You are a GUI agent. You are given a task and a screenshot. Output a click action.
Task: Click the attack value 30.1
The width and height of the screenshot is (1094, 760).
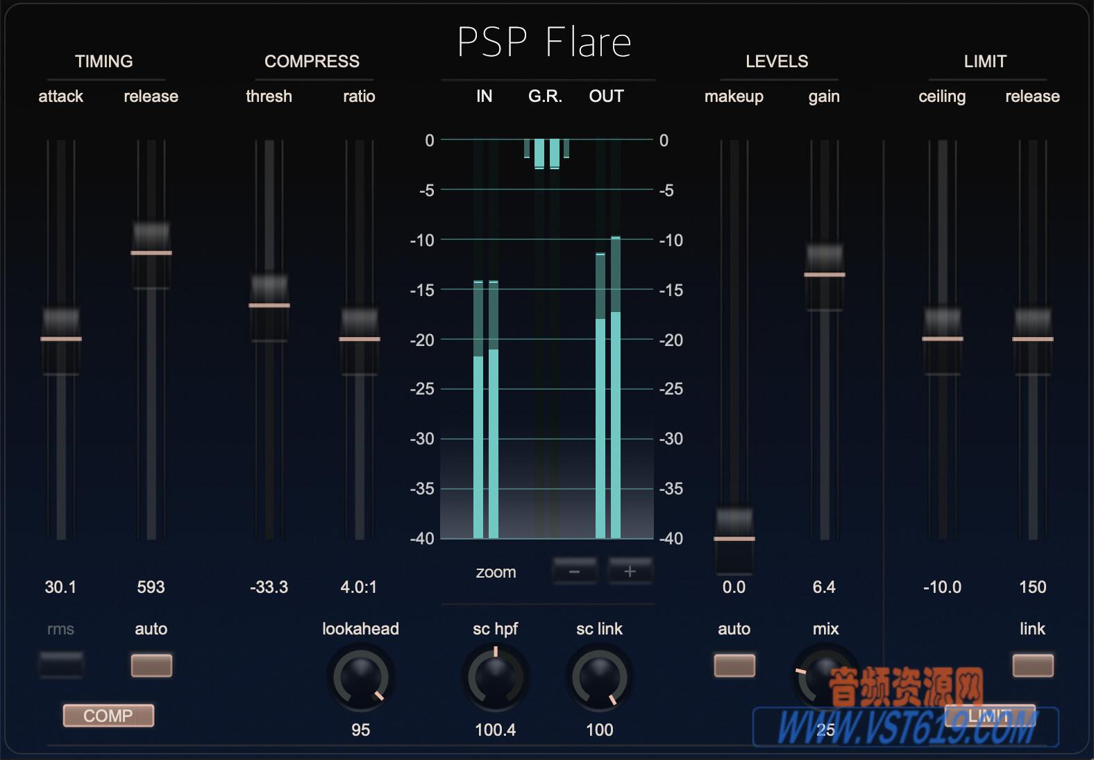60,587
